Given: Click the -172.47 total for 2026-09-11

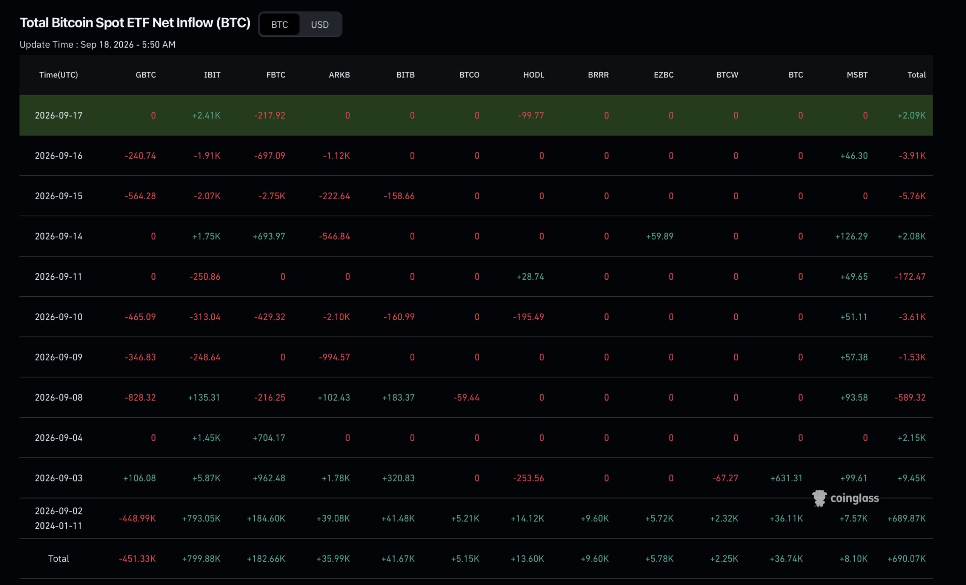Looking at the screenshot, I should coord(910,276).
